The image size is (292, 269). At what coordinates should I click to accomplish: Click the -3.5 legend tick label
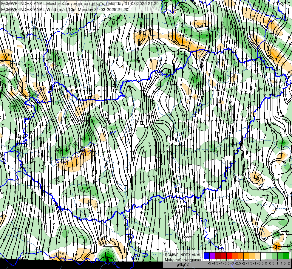226,263
